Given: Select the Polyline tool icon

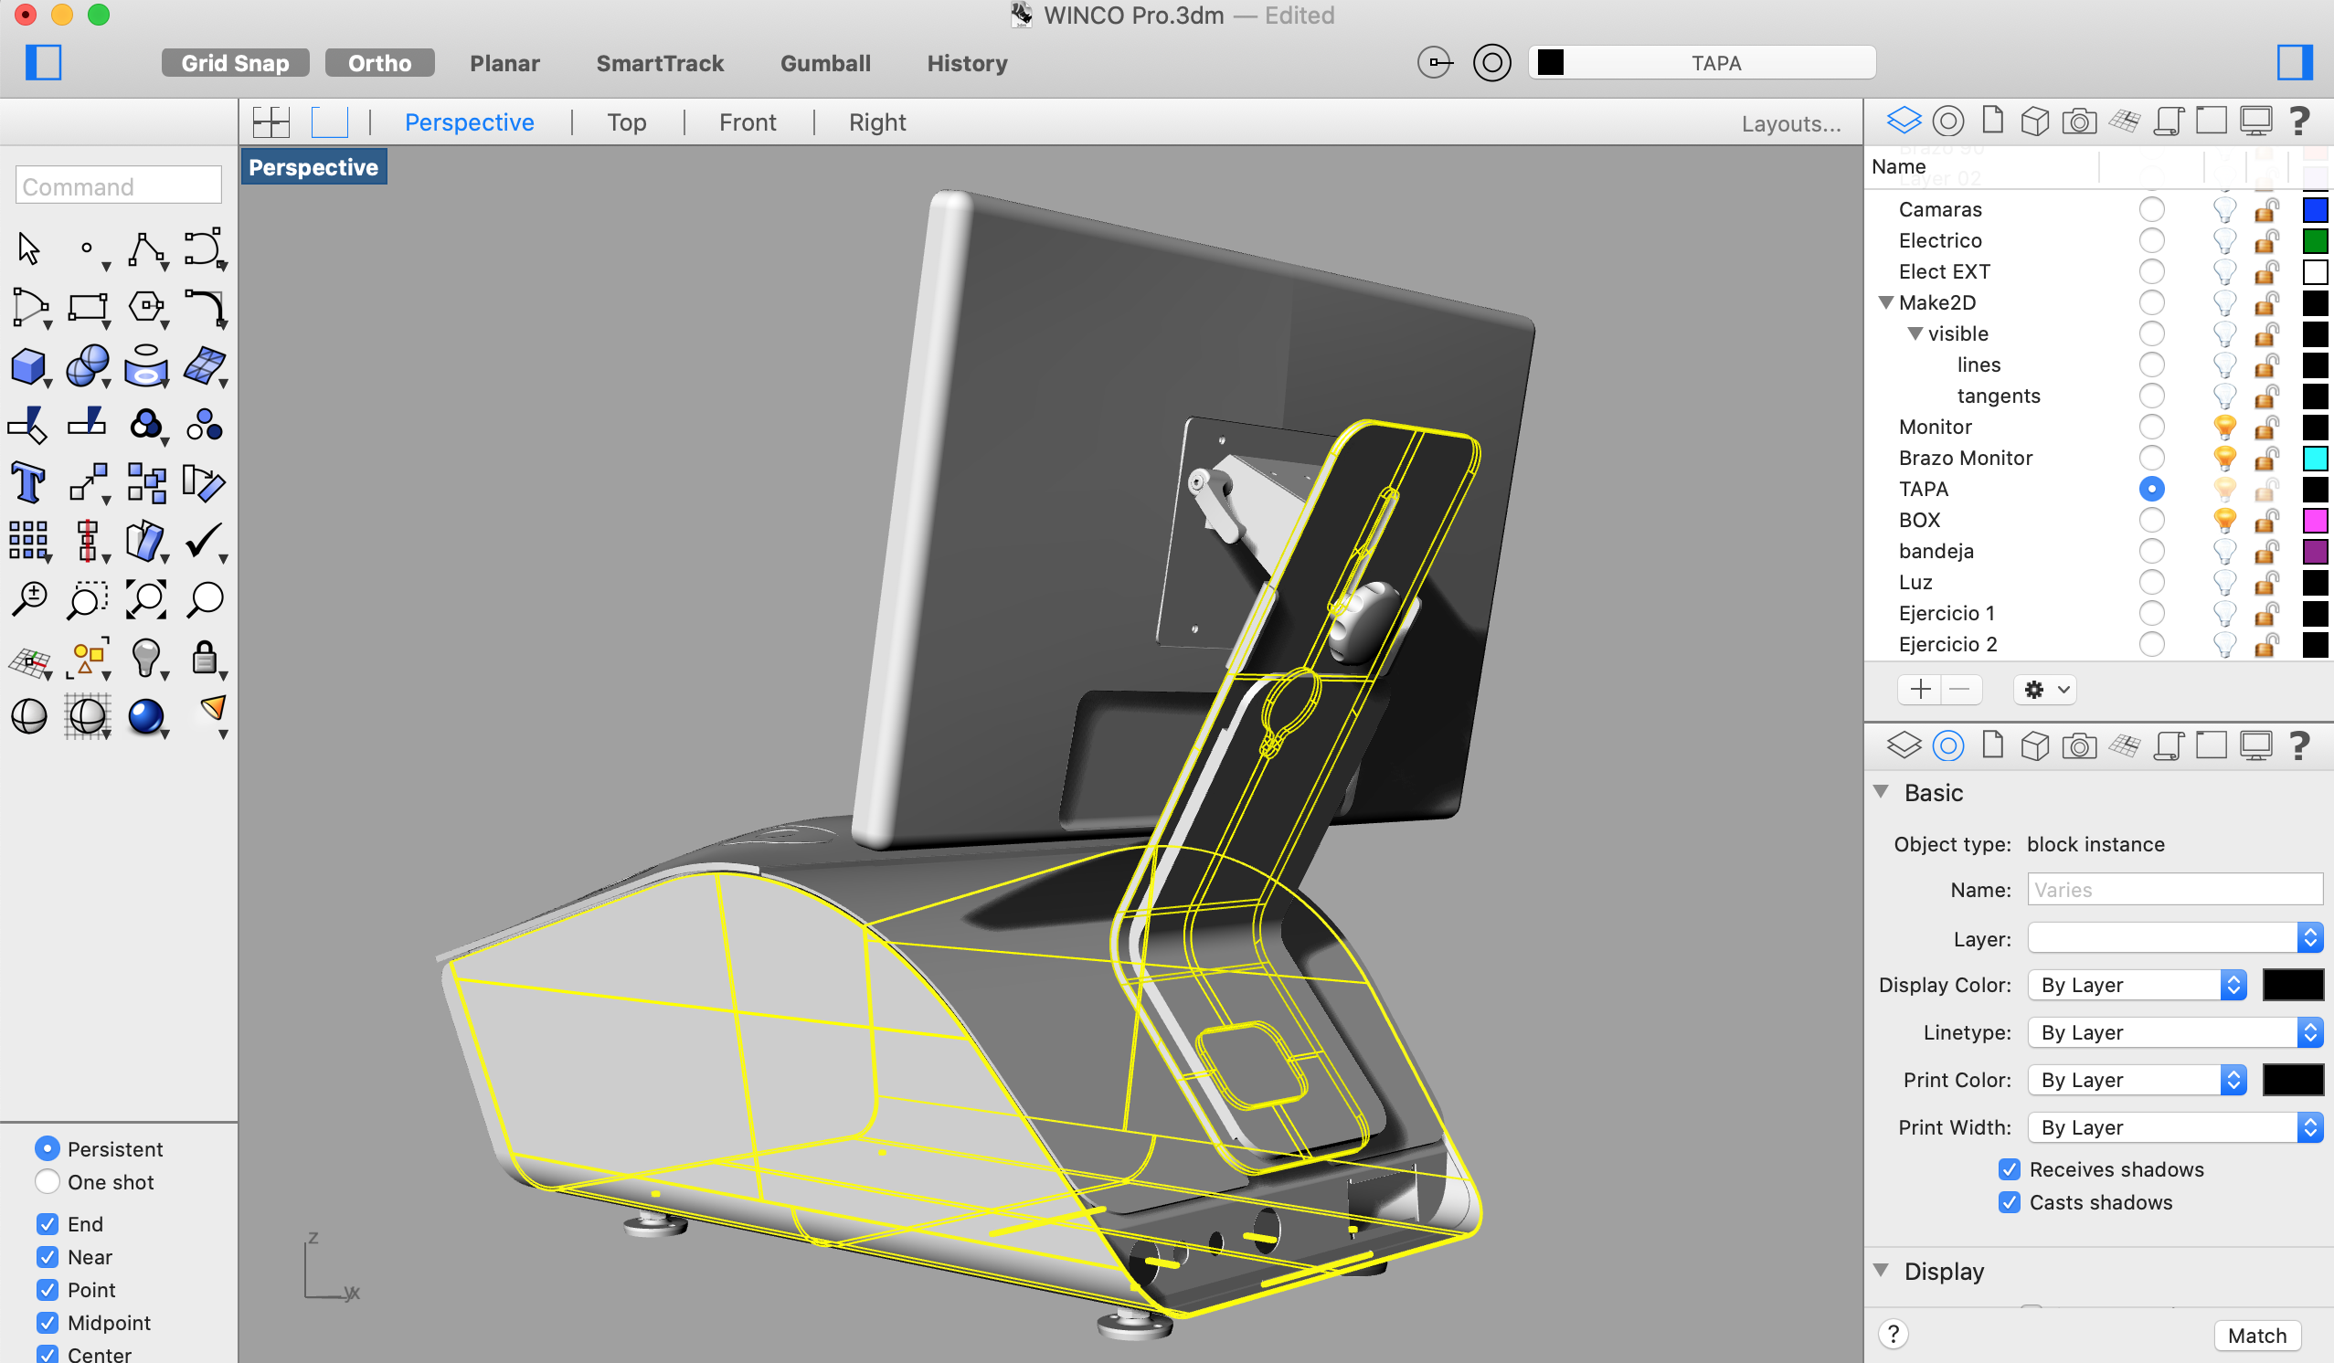Looking at the screenshot, I should pyautogui.click(x=145, y=249).
